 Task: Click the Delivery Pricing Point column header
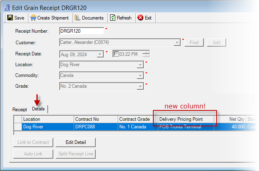click(186, 119)
